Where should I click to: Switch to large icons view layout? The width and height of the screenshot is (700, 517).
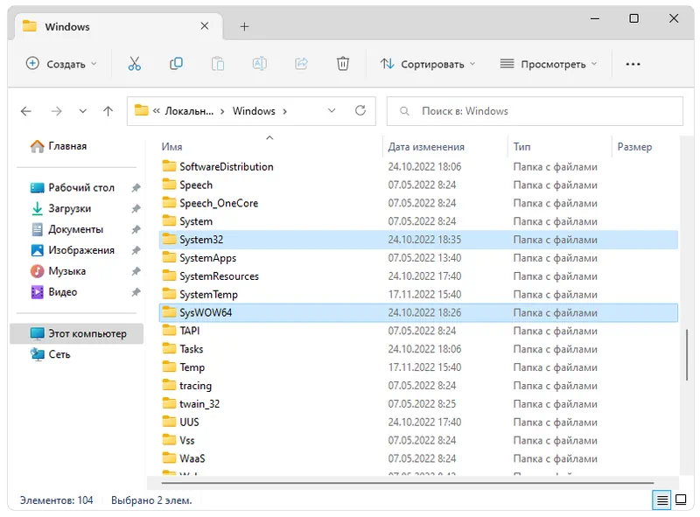pos(681,500)
